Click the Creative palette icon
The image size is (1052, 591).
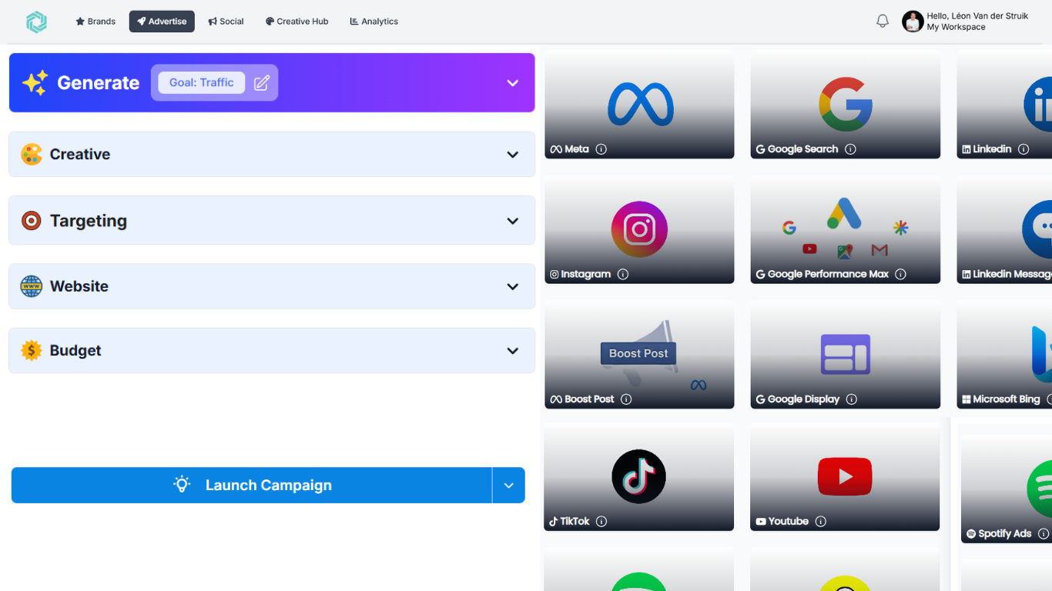(x=32, y=154)
